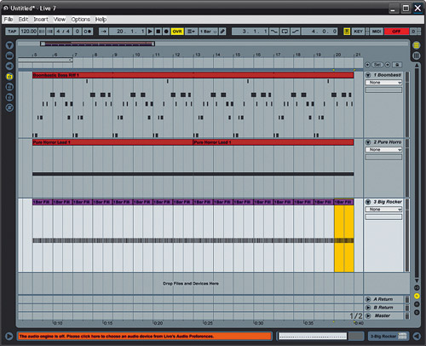Image resolution: width=426 pixels, height=346 pixels.
Task: Click the TAP tempo button
Action: tap(12, 32)
